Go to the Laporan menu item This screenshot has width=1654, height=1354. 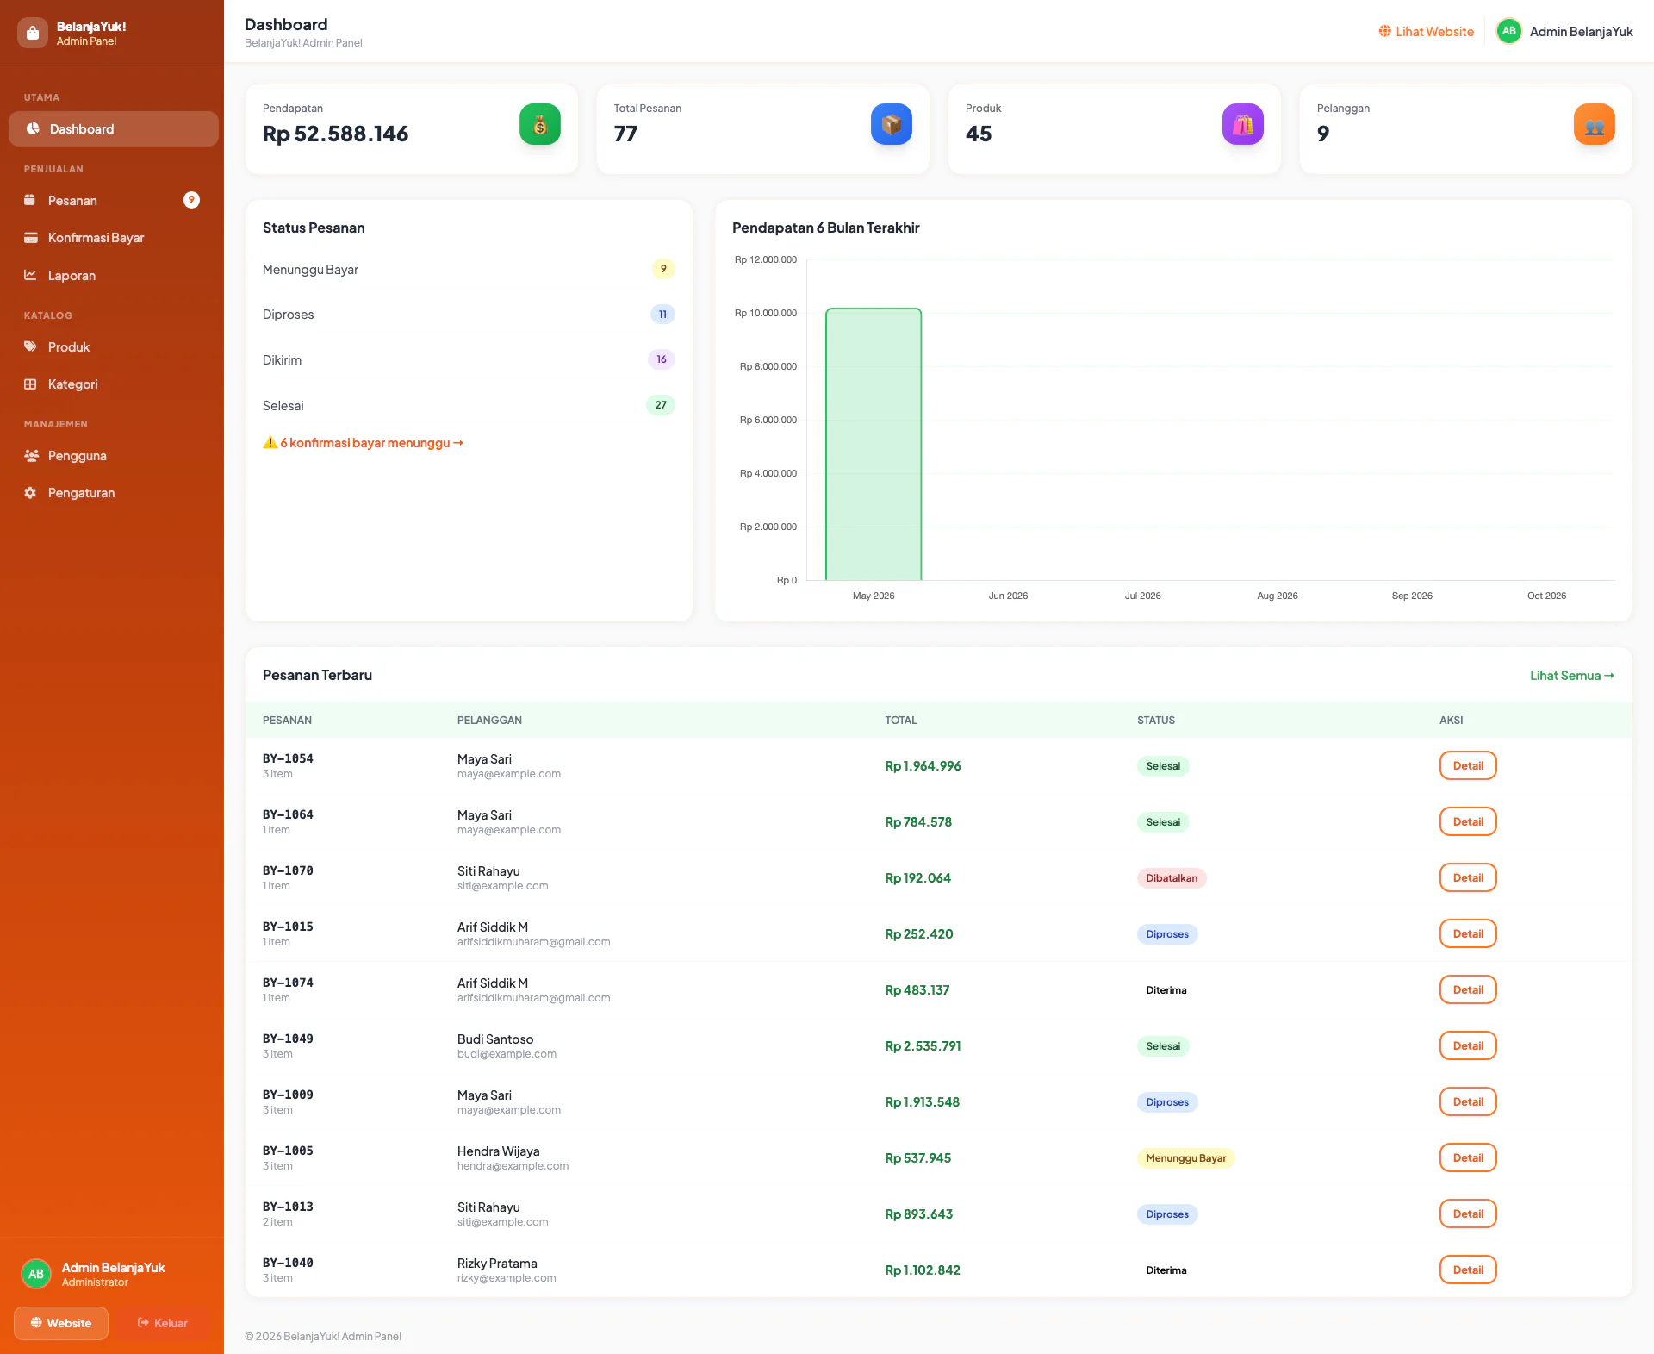click(113, 276)
